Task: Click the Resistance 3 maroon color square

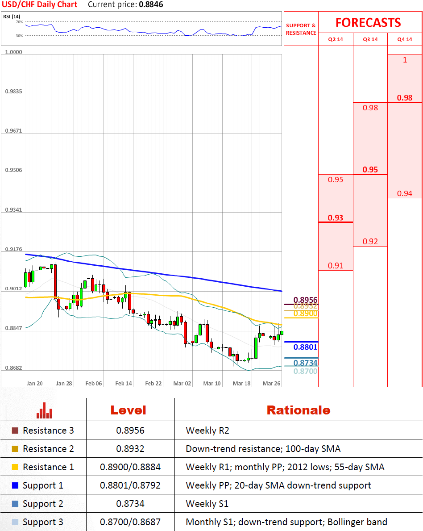Action: (x=15, y=431)
